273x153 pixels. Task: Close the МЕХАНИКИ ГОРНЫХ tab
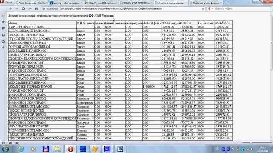151,3
